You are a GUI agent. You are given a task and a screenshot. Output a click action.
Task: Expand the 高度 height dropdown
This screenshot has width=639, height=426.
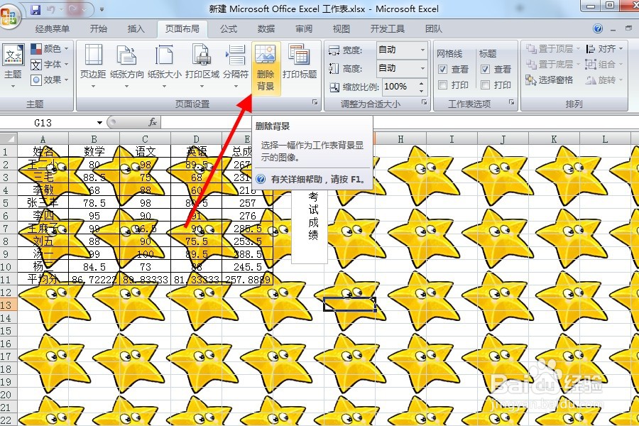coord(422,68)
